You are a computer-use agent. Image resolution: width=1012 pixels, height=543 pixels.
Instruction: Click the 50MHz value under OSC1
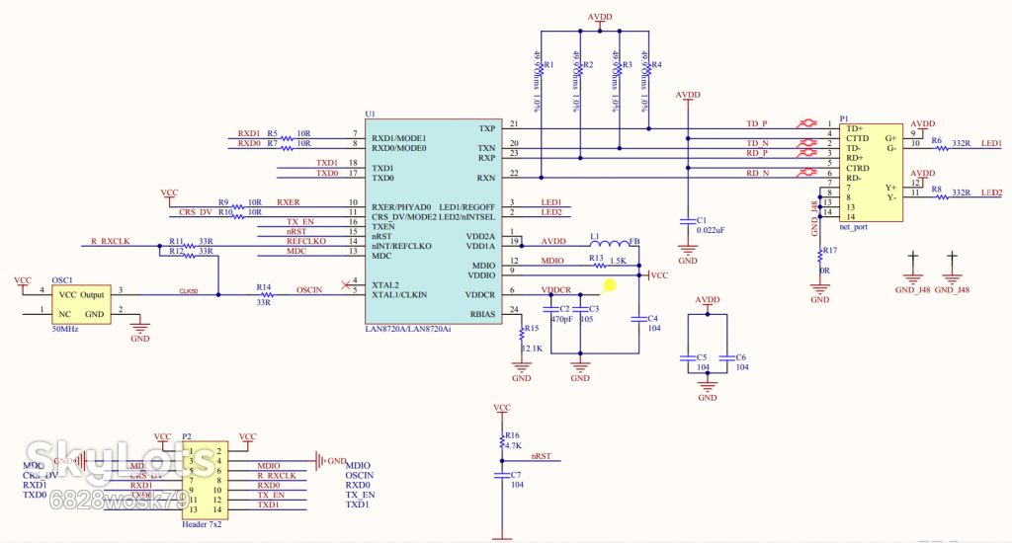click(x=65, y=329)
